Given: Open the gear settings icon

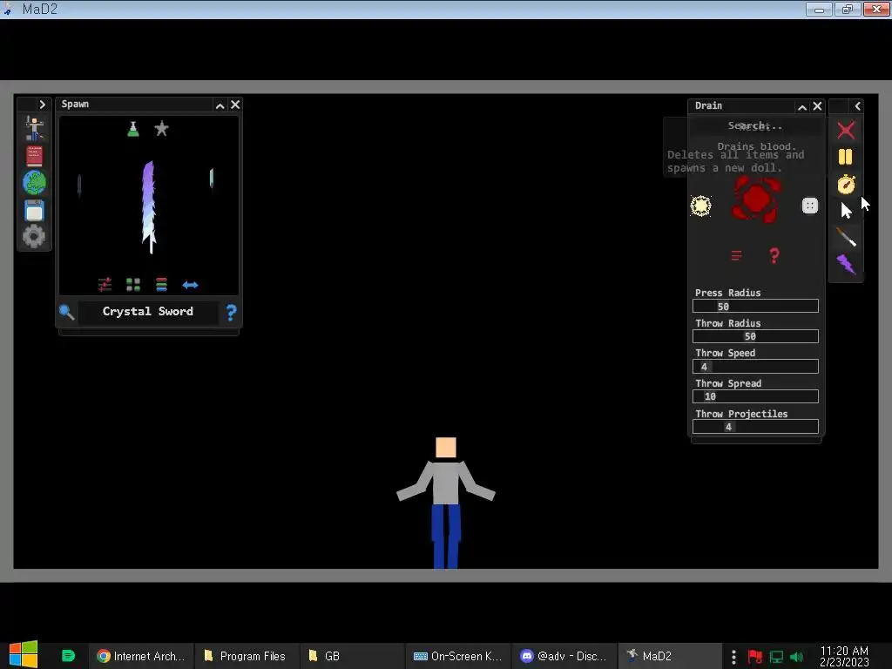Looking at the screenshot, I should click(x=34, y=236).
